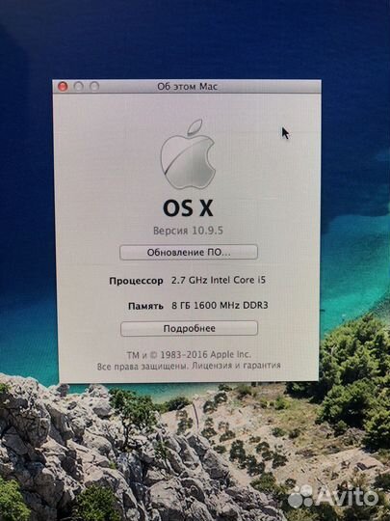Open the Лицензия и гарантия link
This screenshot has width=390, height=521.
[236, 366]
